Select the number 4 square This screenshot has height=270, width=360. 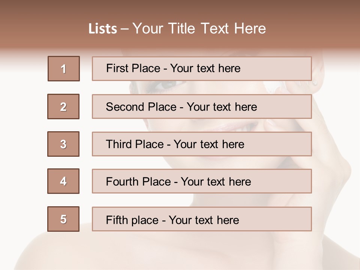tap(63, 181)
